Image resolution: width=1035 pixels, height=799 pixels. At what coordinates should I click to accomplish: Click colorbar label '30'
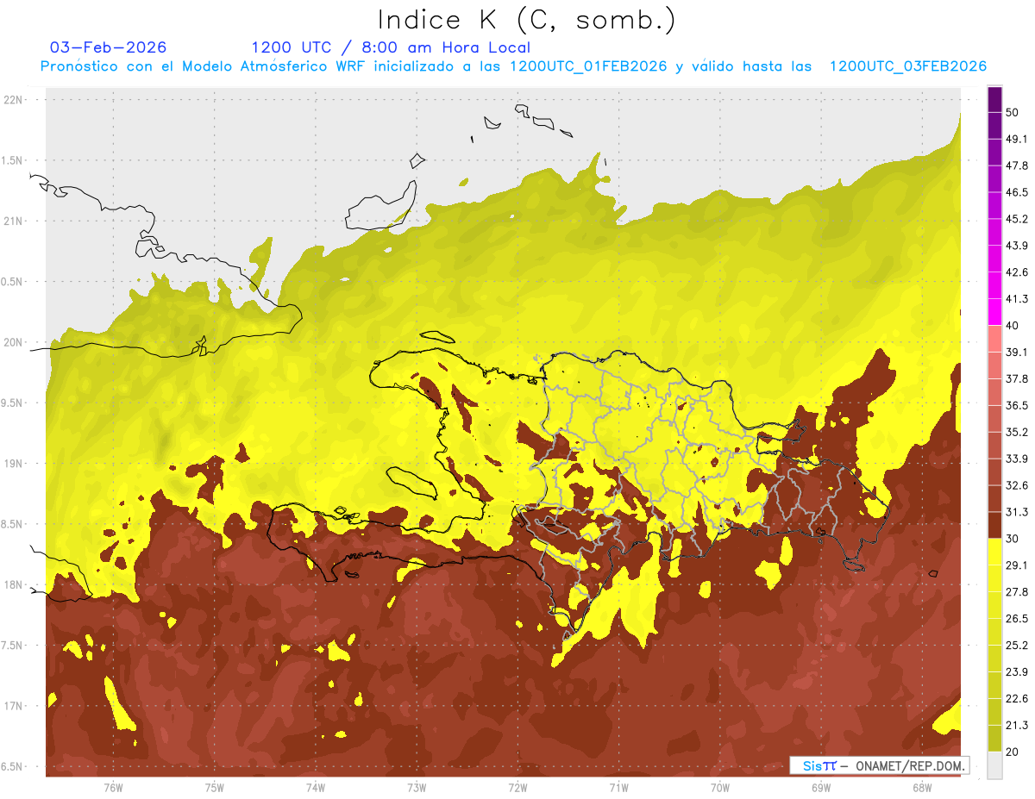tap(1012, 539)
